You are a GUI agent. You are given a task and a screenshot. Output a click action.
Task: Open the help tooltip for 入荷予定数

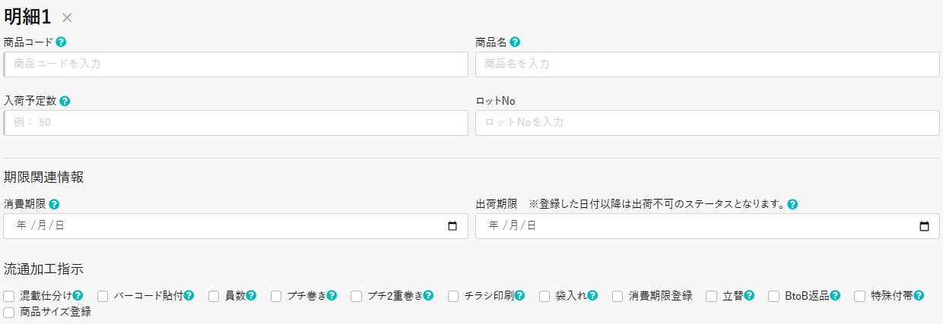pos(65,101)
